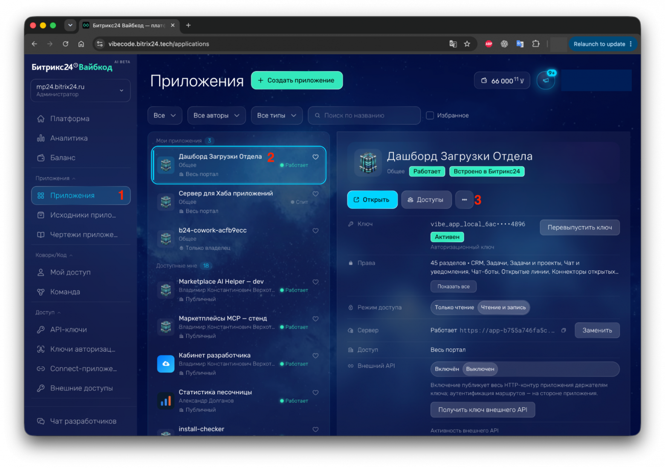Expand the mp24.bitrix24.ru portal selector

81,90
